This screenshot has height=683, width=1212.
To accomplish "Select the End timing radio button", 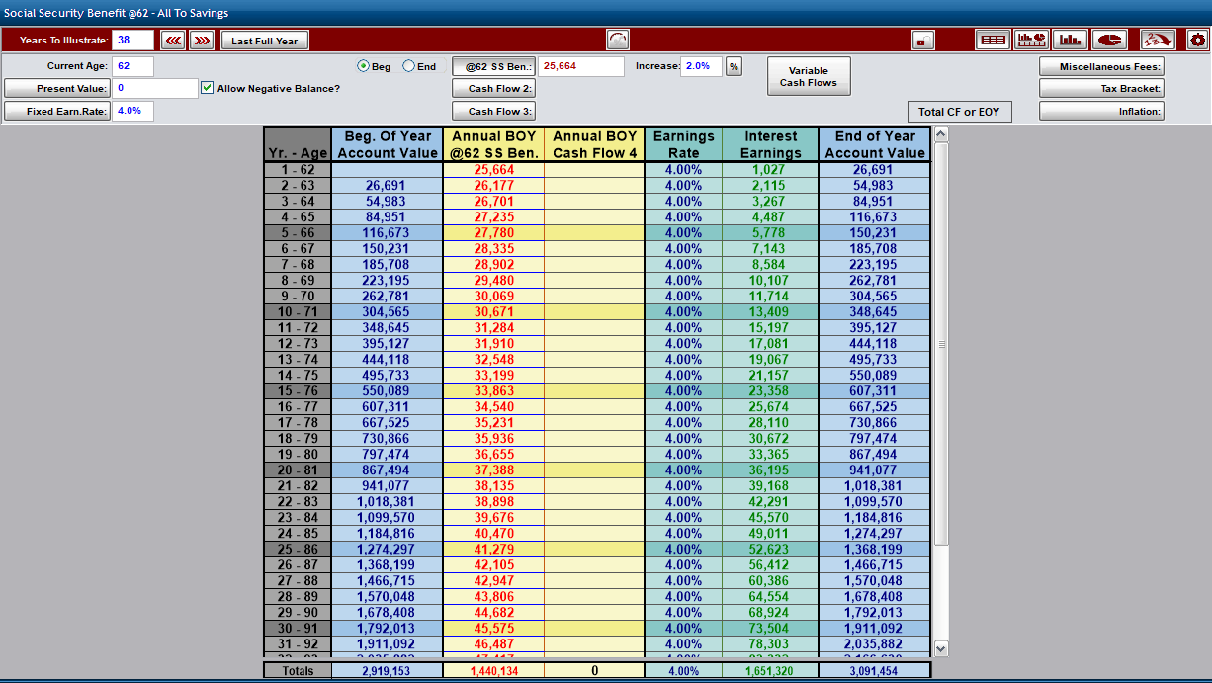I will (x=409, y=66).
